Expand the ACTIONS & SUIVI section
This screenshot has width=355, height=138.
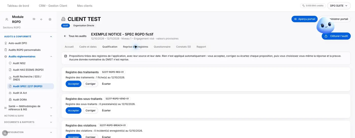51,116
